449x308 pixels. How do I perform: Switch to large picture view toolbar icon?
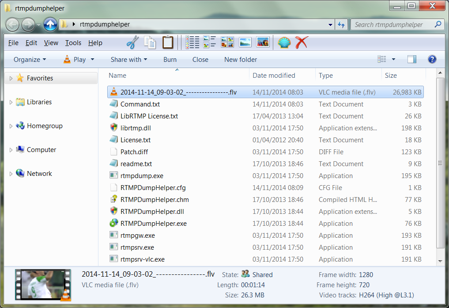tap(245, 42)
